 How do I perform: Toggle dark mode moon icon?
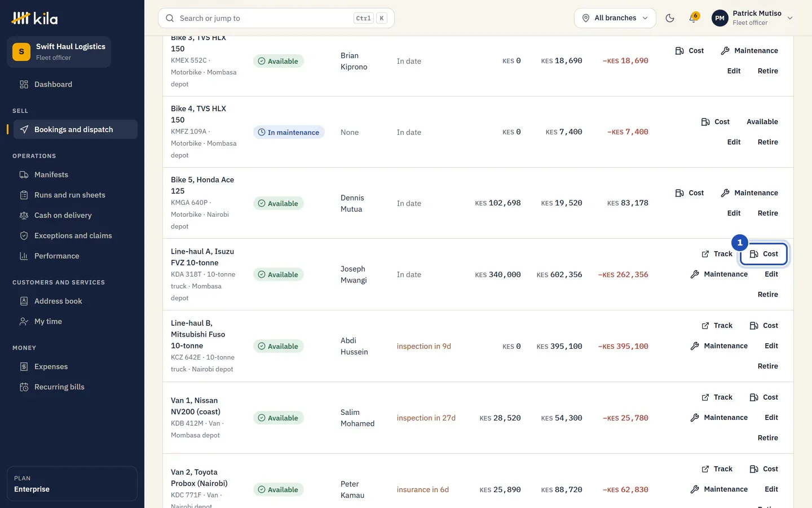pyautogui.click(x=670, y=18)
